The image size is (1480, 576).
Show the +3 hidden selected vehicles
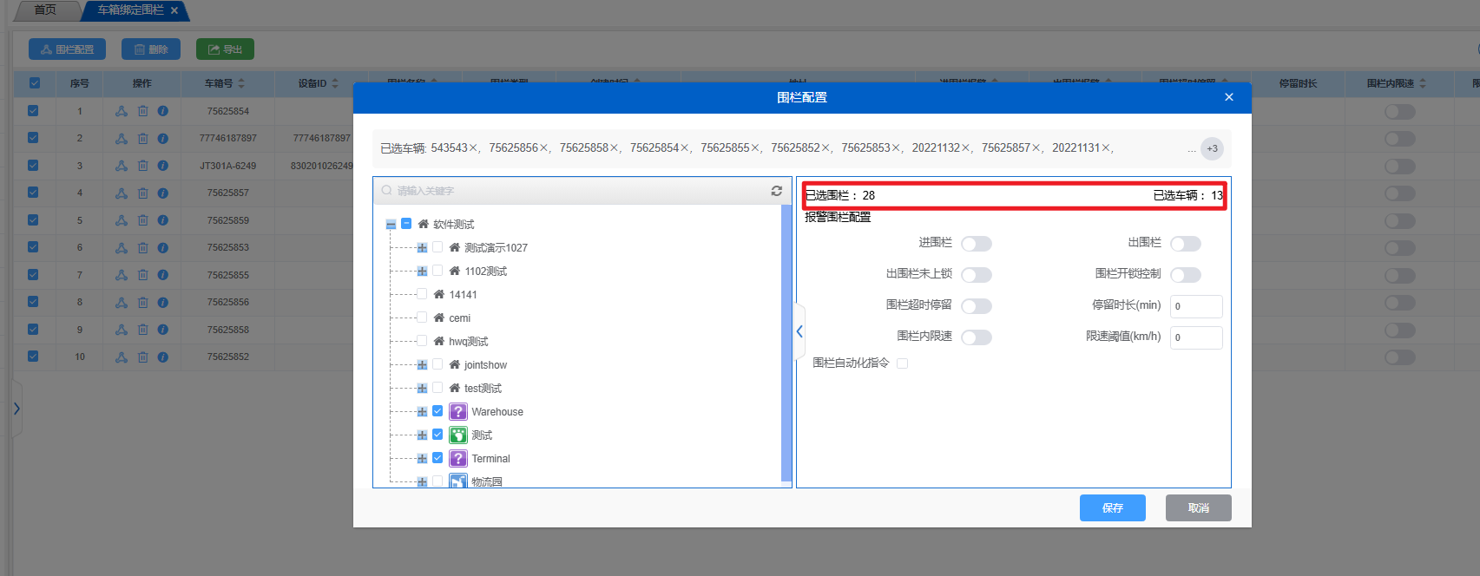[x=1212, y=148]
